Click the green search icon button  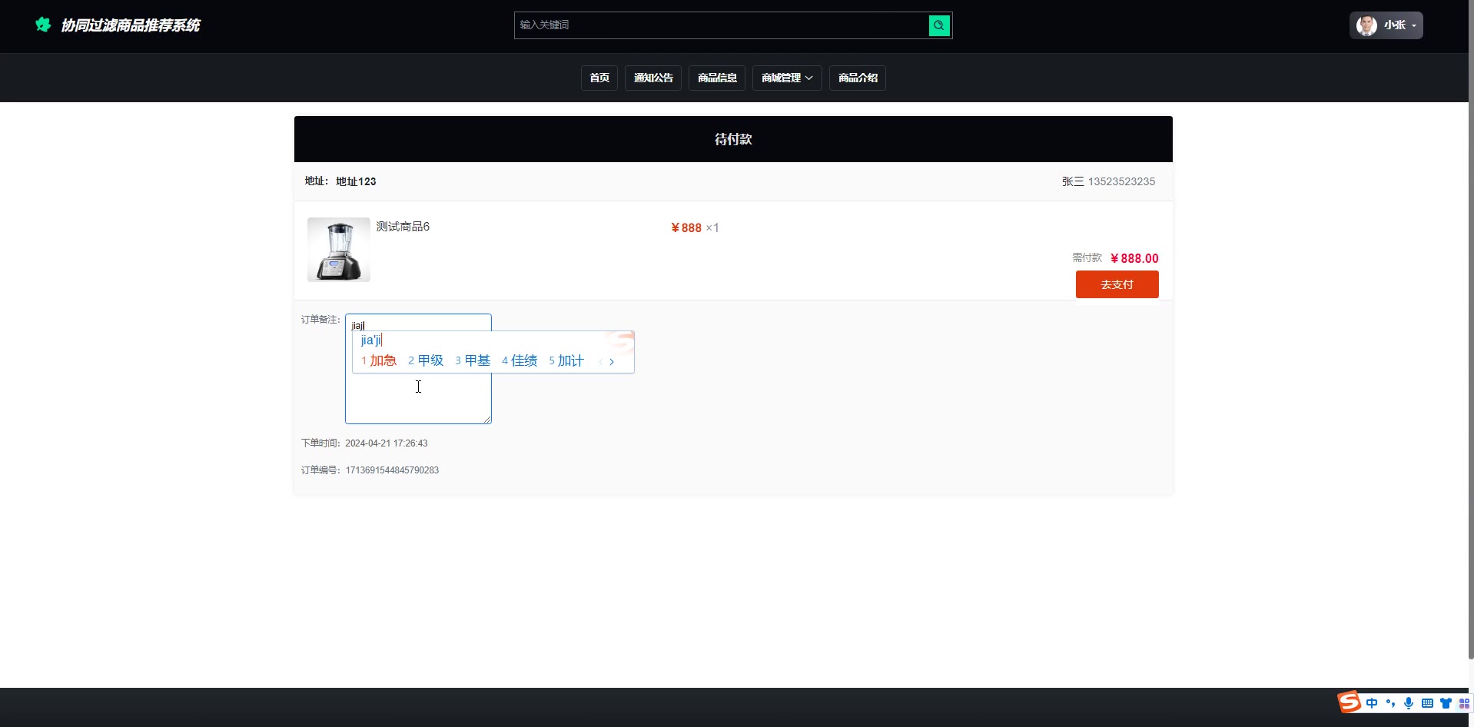point(939,25)
